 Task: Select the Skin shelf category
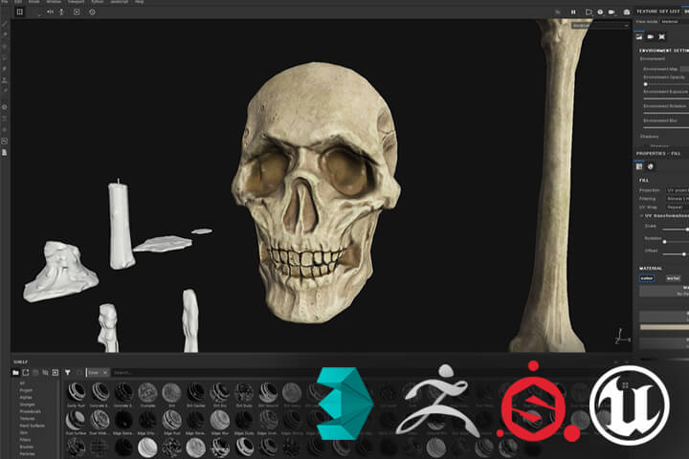click(x=24, y=432)
